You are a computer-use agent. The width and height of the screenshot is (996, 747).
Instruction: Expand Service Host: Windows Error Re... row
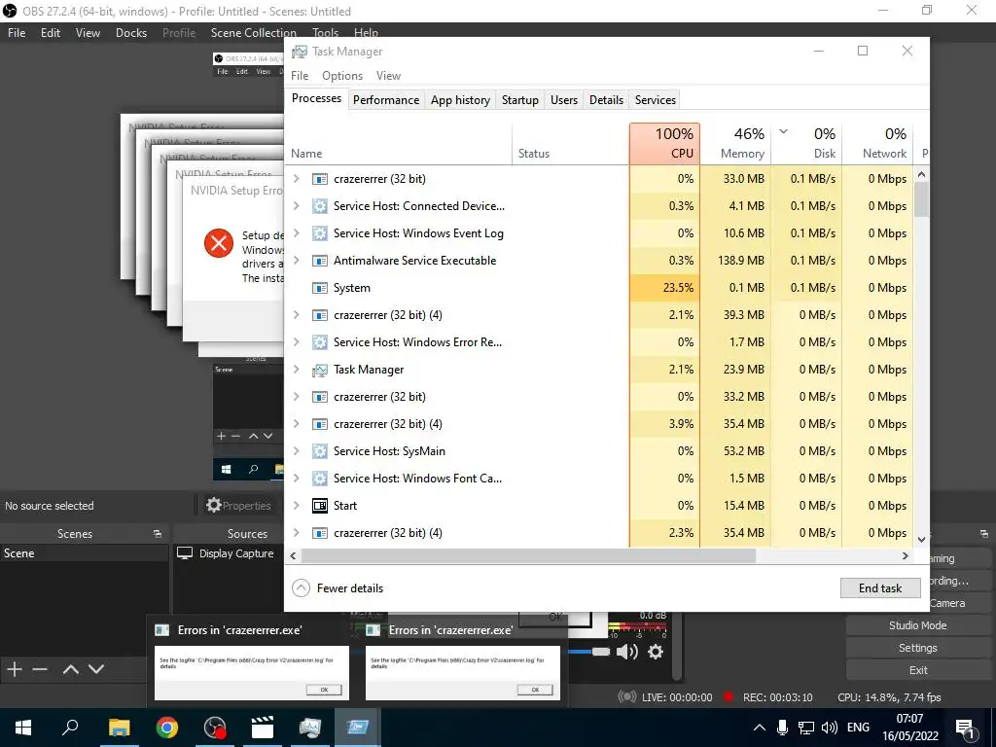click(296, 342)
